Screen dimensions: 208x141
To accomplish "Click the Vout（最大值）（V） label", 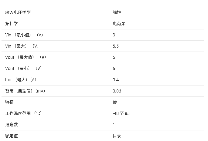I will [x=26, y=57].
